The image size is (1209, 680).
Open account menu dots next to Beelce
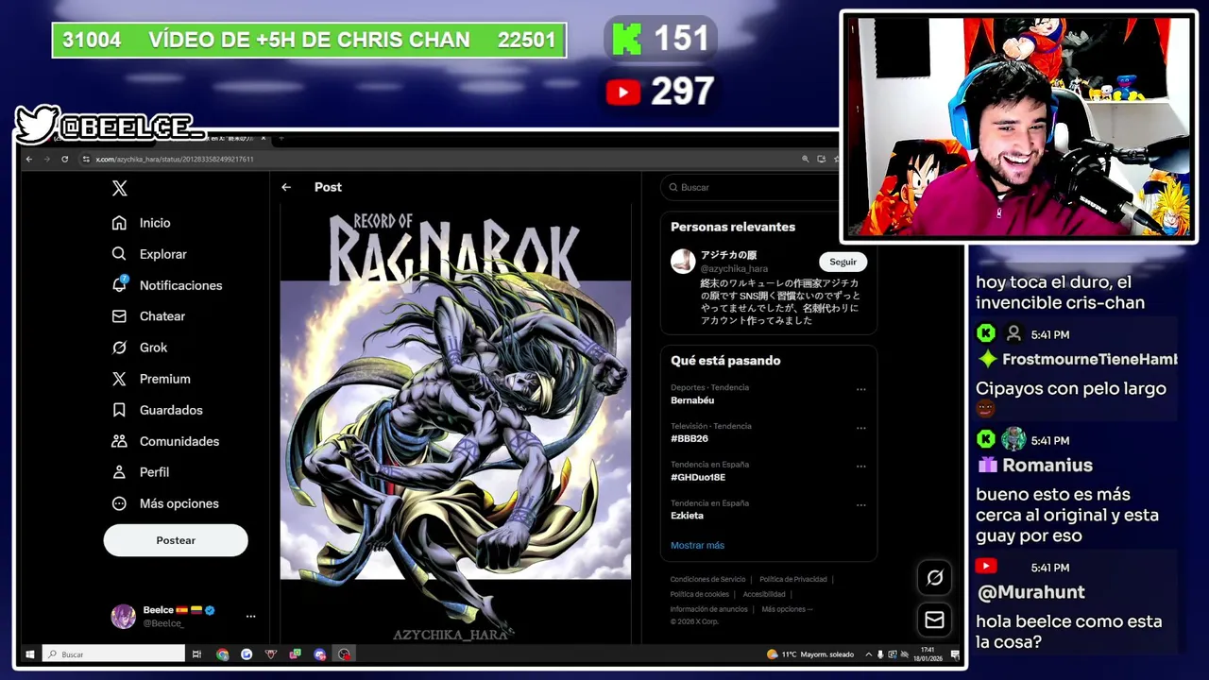tap(250, 616)
